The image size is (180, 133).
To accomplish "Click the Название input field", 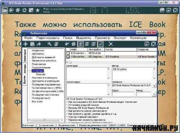I will 132,85.
